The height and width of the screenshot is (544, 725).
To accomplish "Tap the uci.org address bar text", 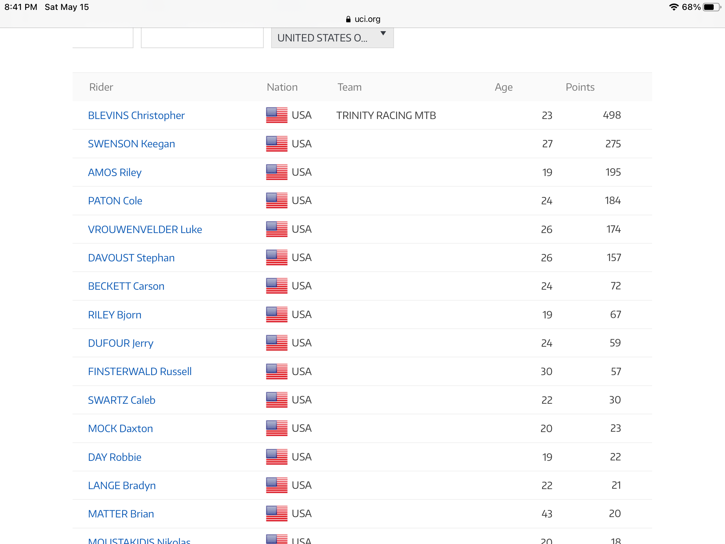I will point(367,19).
